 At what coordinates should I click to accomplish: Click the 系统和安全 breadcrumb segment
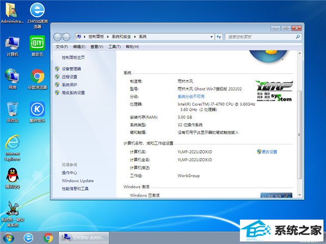[x=121, y=37]
